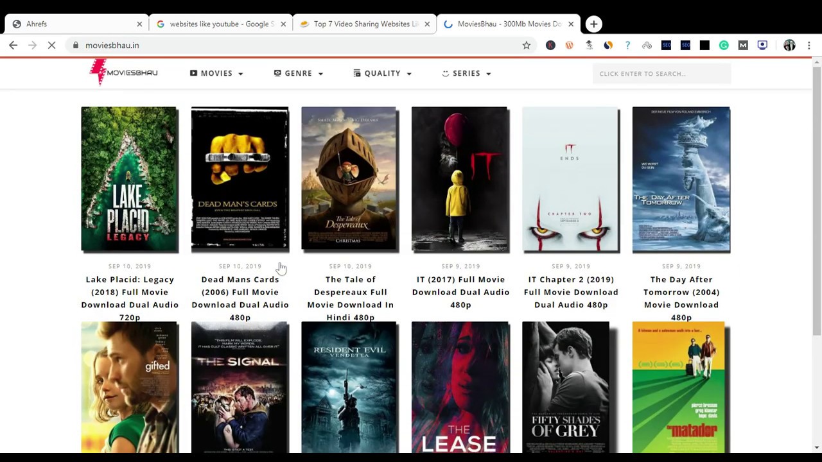
Task: Expand the MOVIES dropdown menu
Action: (x=216, y=73)
